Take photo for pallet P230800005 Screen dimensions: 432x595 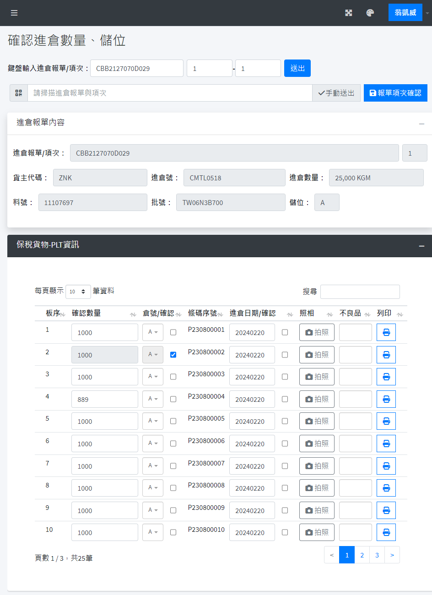(317, 421)
